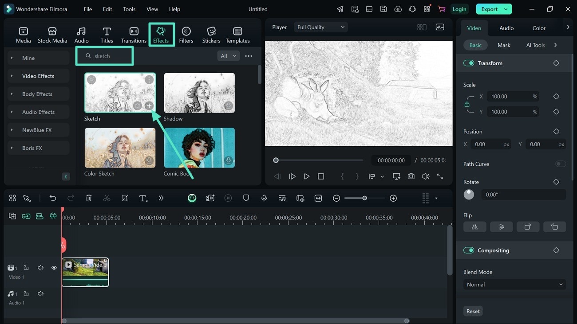Image resolution: width=577 pixels, height=324 pixels.
Task: Open the Stickers panel
Action: tap(211, 35)
